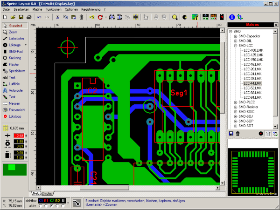Viewport: 280px width, 210px height.
Task: Click the Save icon in toolbar
Action: pyautogui.click(x=20, y=17)
